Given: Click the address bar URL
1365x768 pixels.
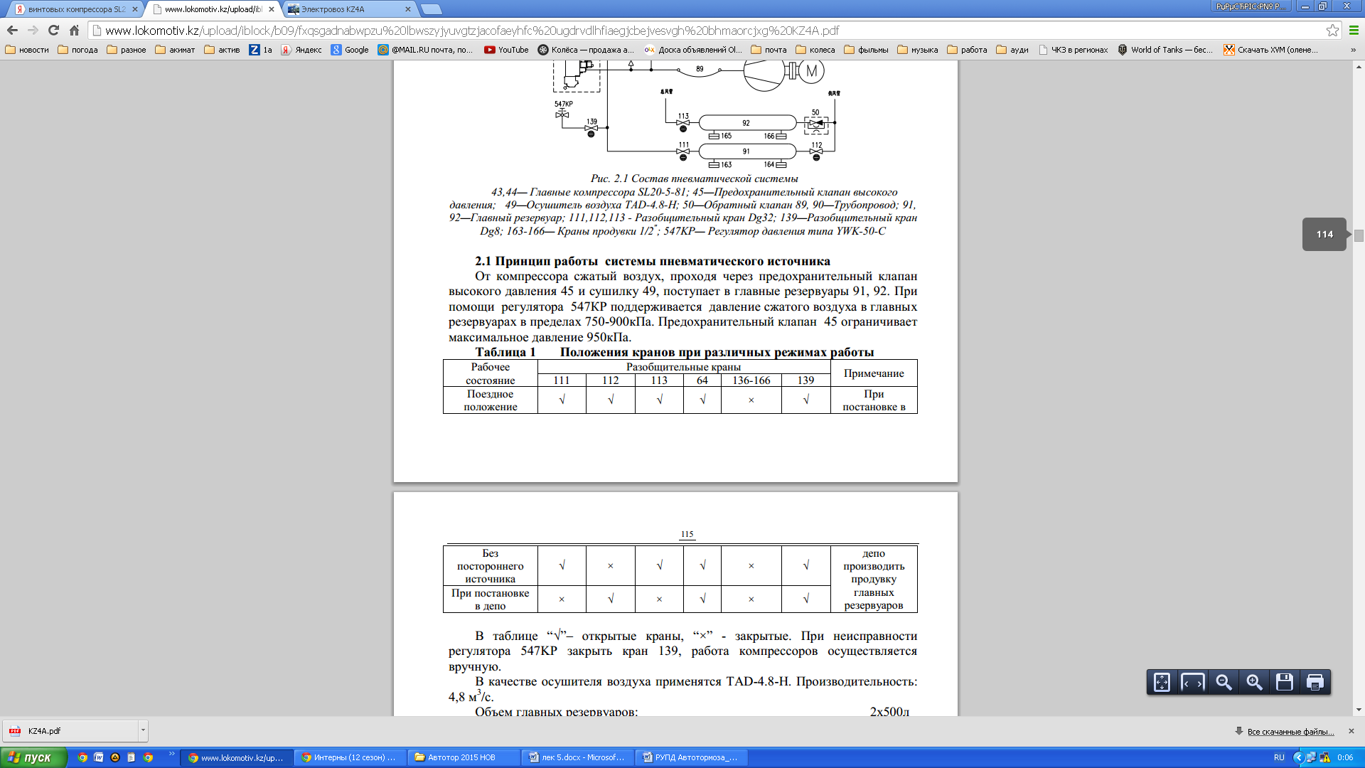Looking at the screenshot, I should click(x=472, y=31).
